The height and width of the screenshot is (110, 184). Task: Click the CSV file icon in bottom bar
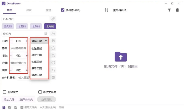pyautogui.click(x=16, y=107)
